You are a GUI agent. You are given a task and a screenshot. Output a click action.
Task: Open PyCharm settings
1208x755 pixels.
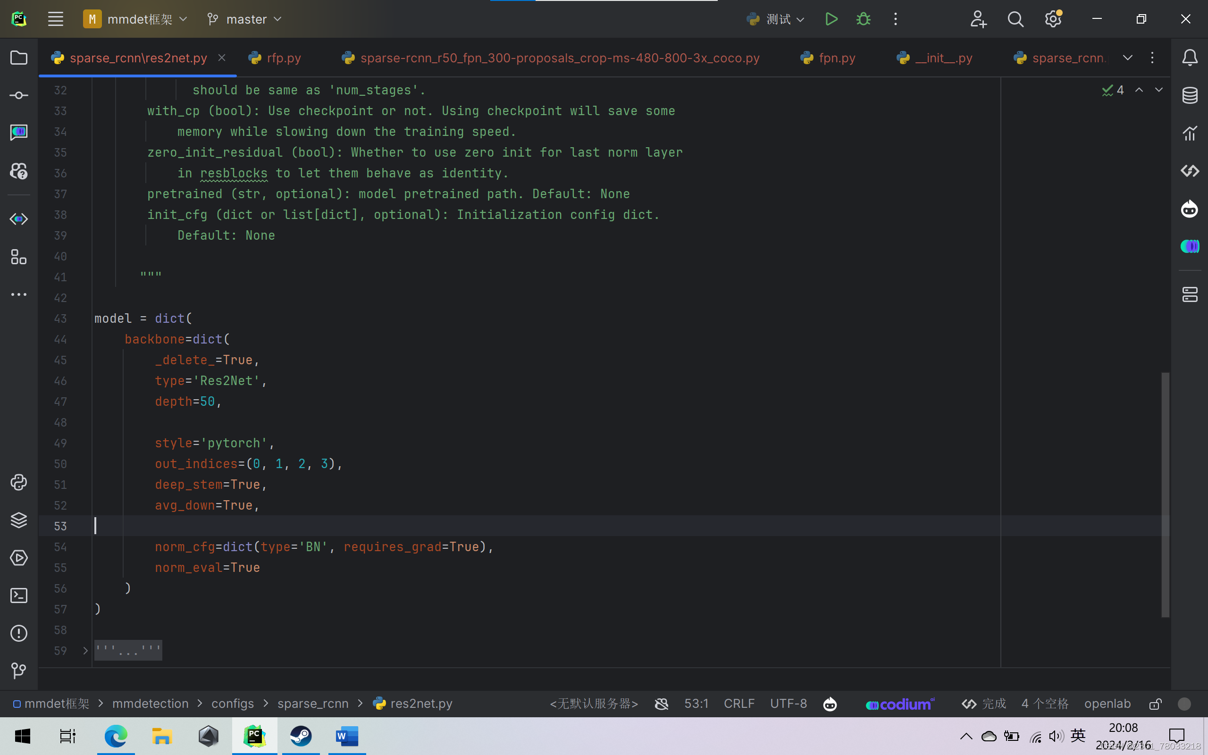click(x=1053, y=19)
